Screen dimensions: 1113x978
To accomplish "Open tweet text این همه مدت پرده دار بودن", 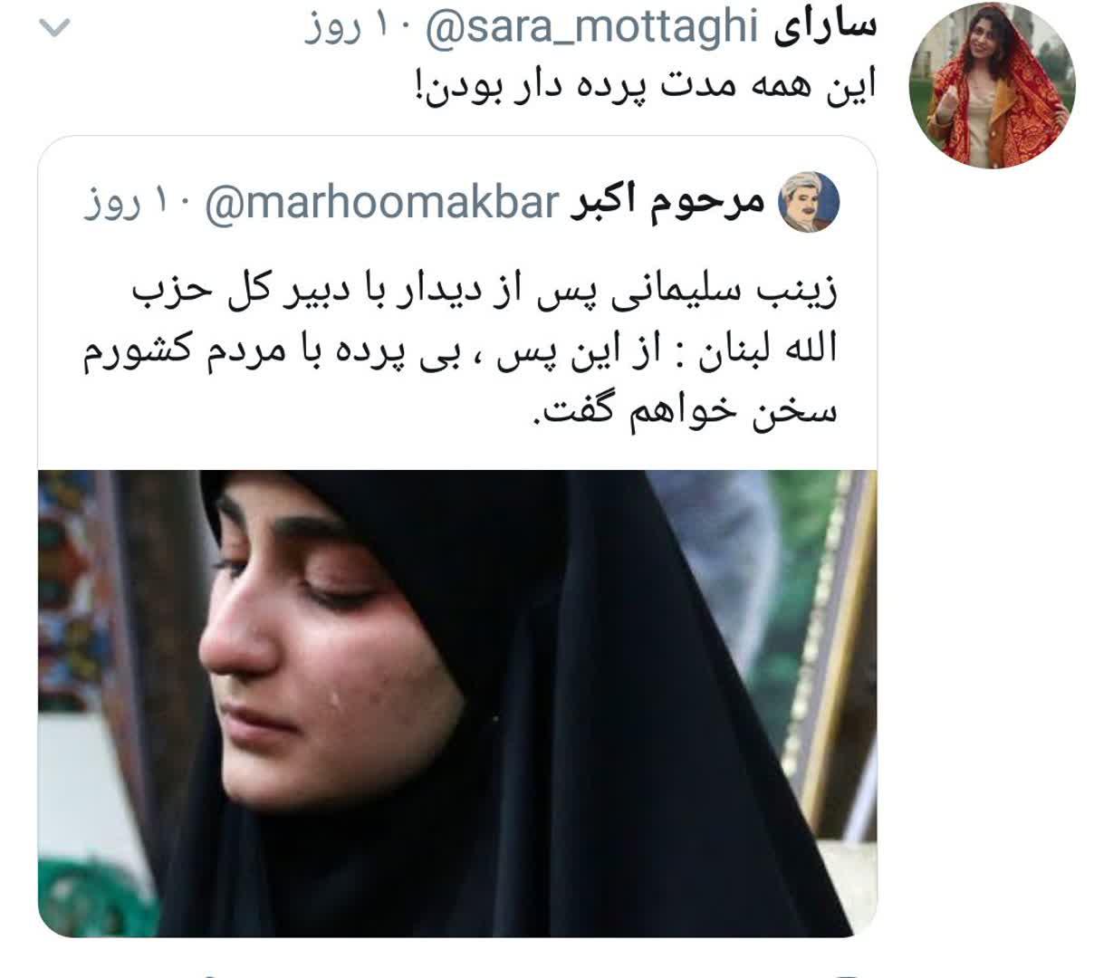I will (x=640, y=84).
